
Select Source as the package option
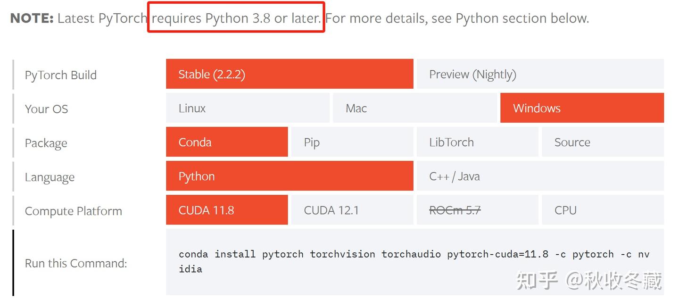click(x=603, y=142)
